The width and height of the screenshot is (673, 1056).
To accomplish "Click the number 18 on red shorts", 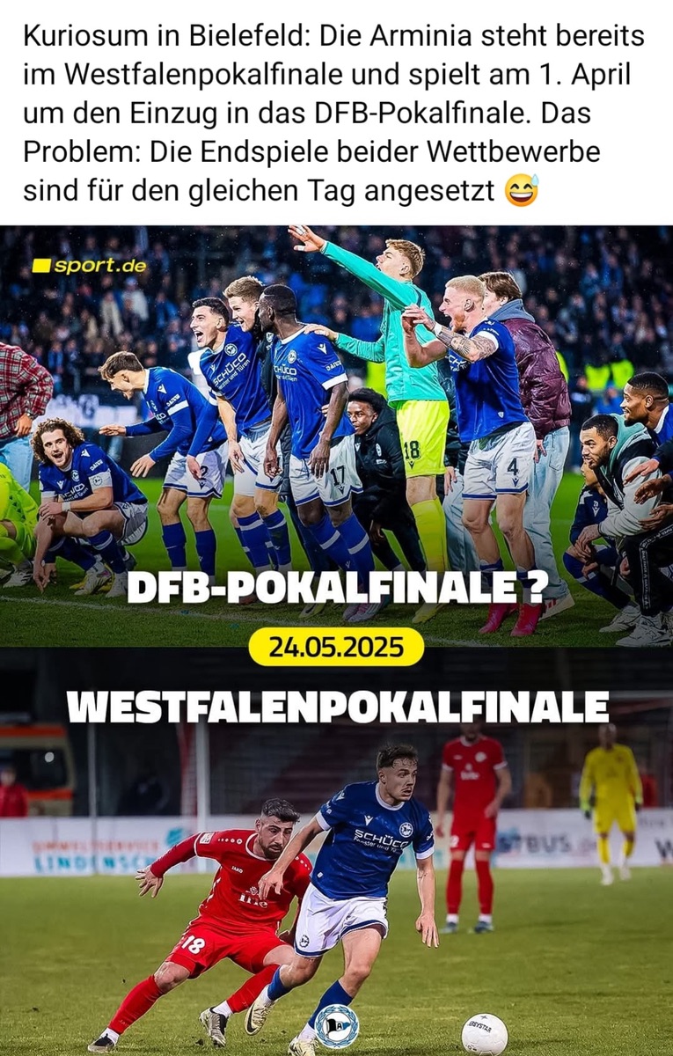I will [194, 943].
